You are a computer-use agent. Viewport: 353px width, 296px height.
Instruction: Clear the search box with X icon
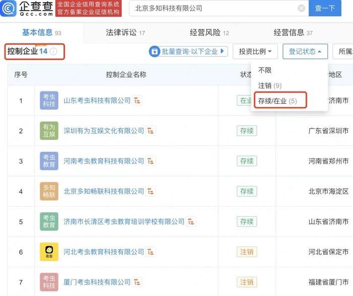301,9
